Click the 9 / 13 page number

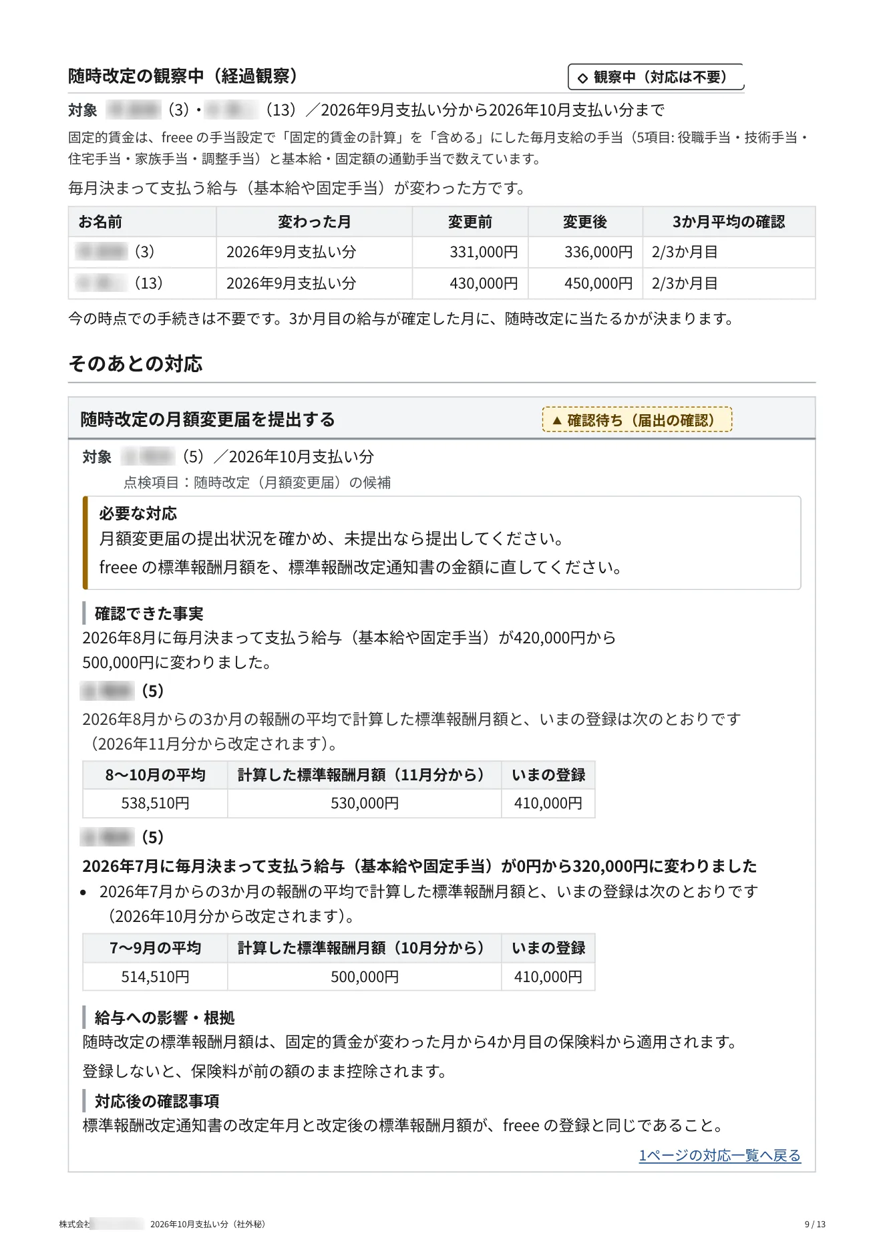815,1224
